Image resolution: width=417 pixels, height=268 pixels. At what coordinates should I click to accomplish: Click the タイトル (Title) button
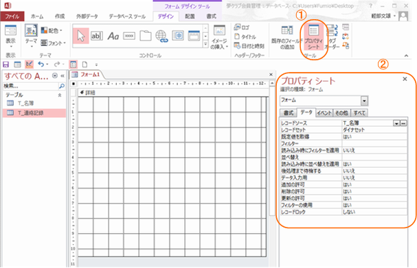245,36
